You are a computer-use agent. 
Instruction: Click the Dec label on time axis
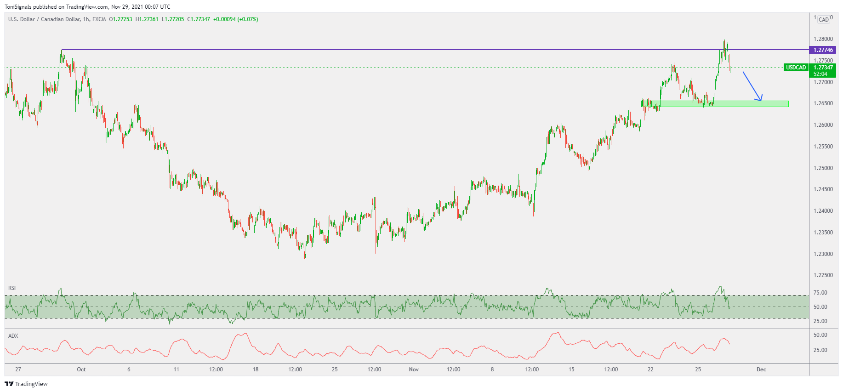point(761,369)
